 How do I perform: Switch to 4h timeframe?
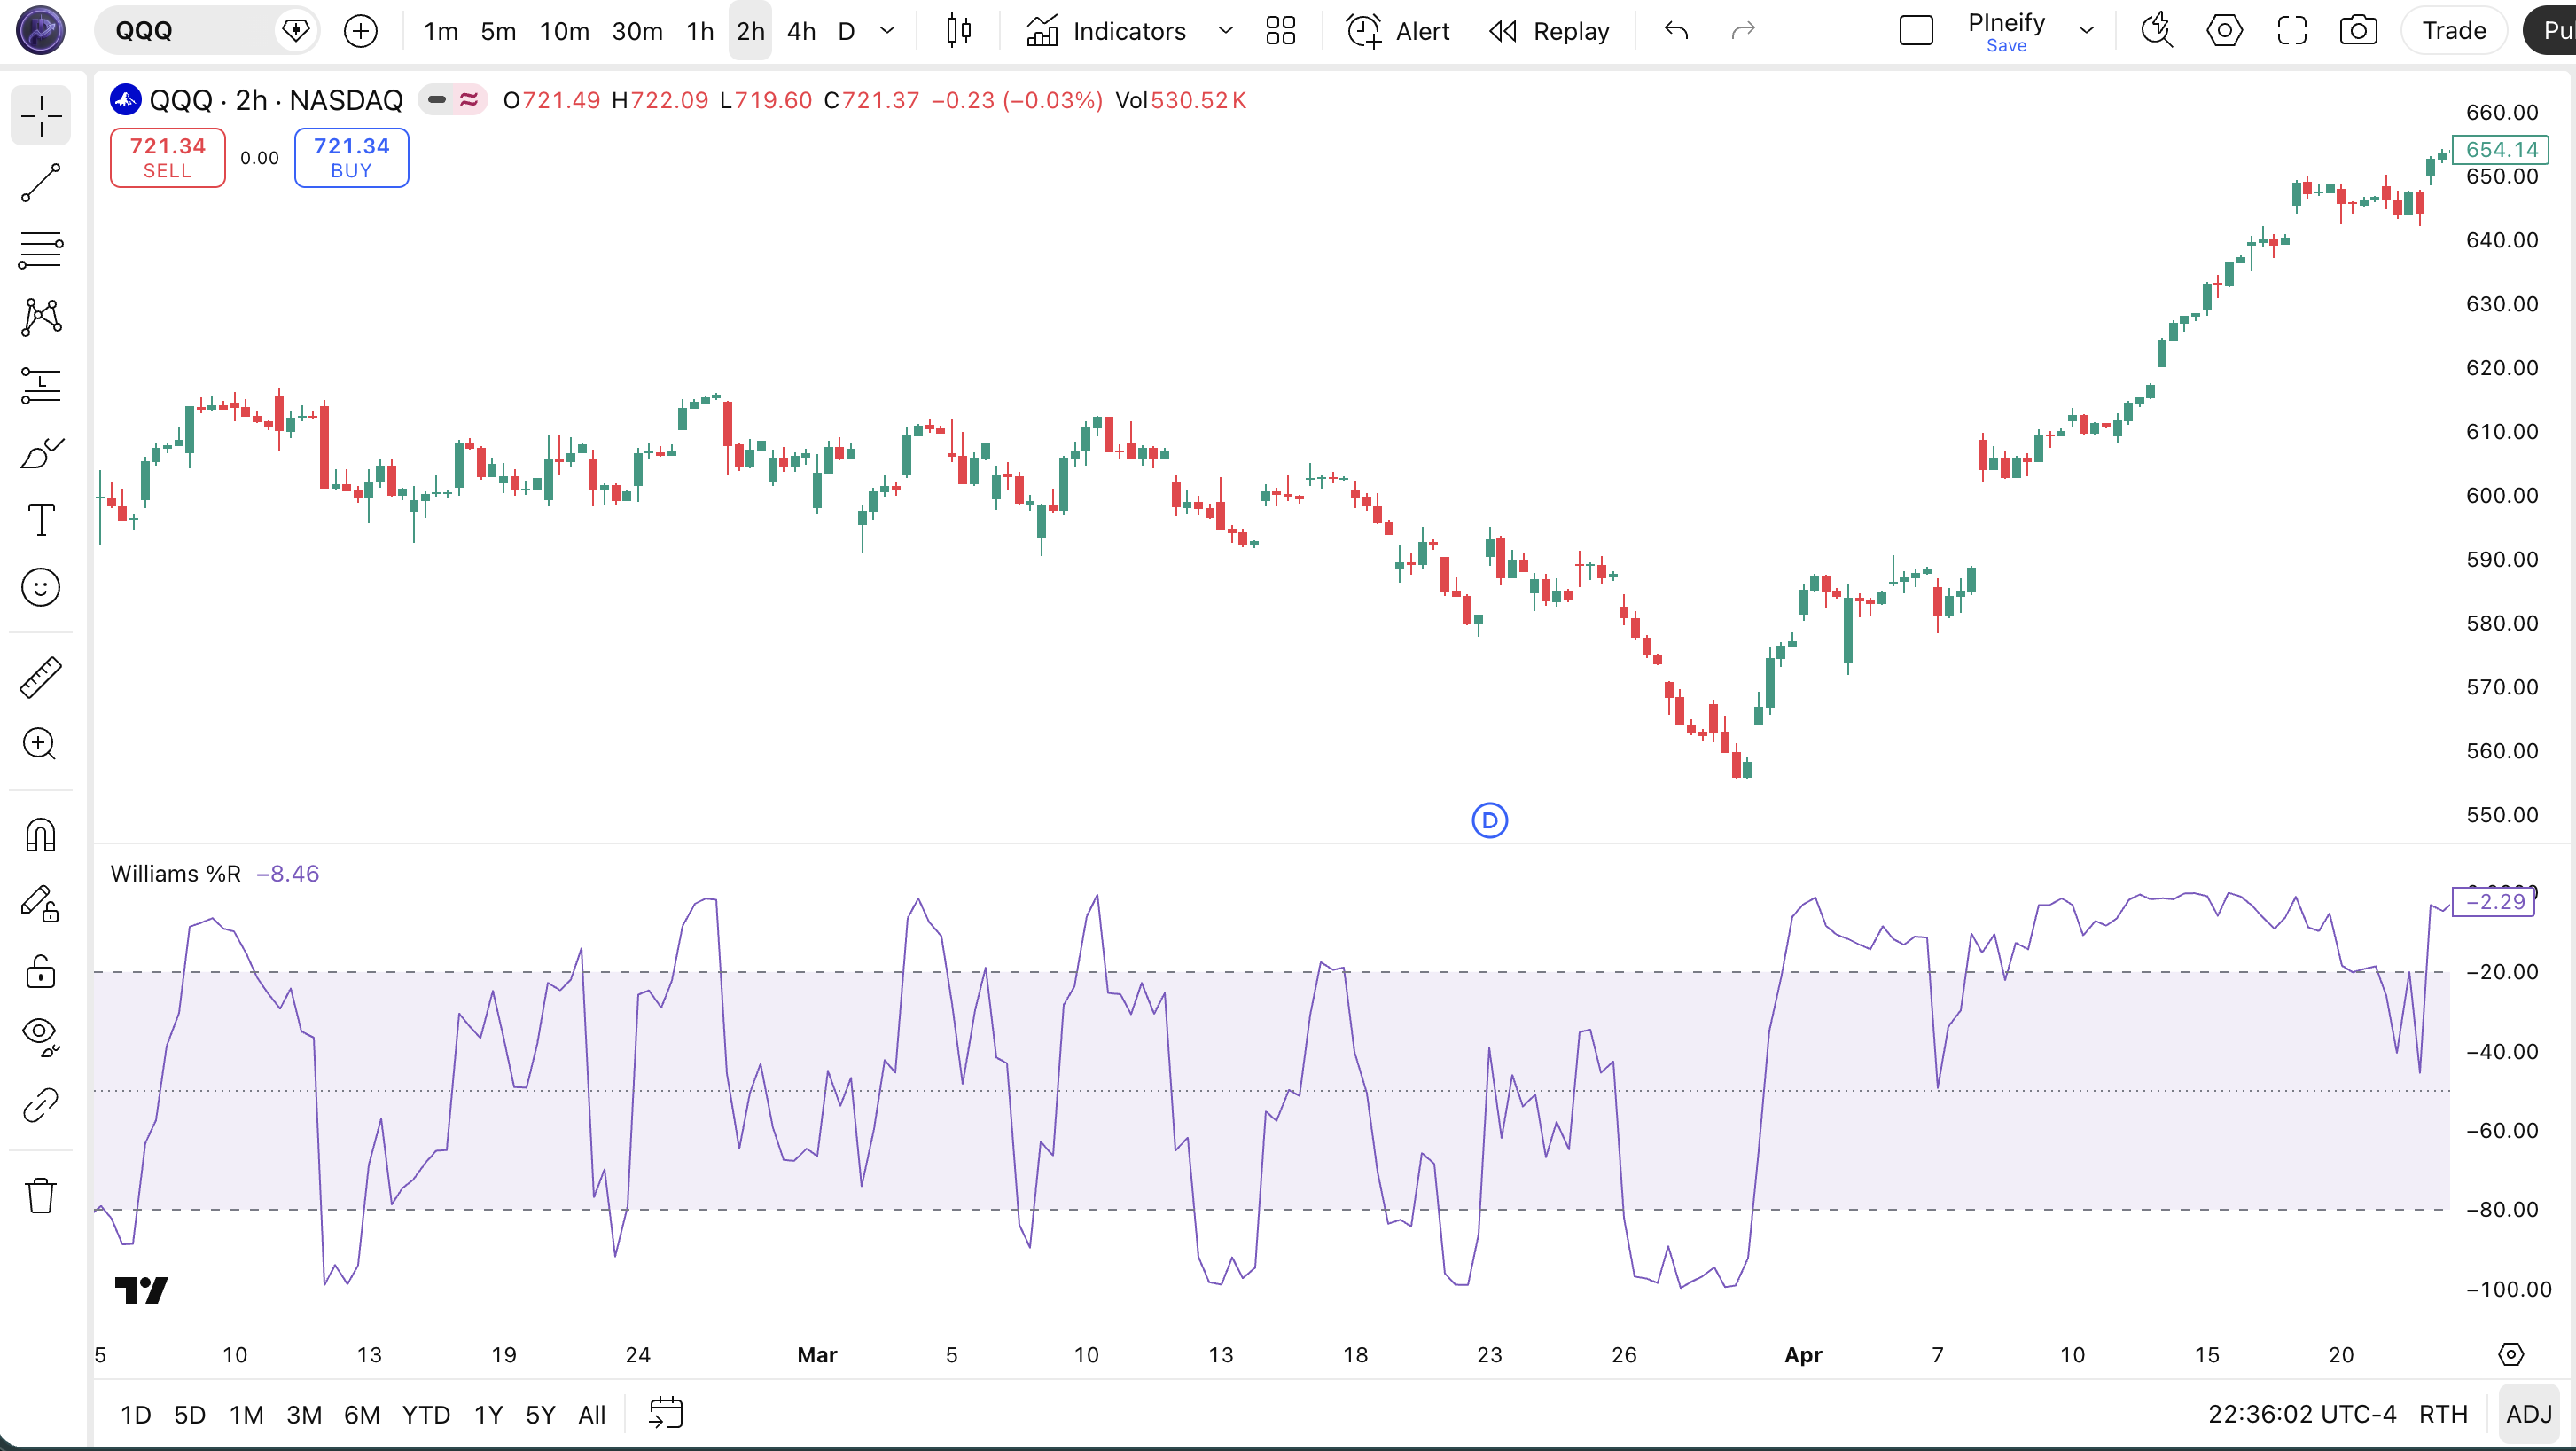point(801,31)
